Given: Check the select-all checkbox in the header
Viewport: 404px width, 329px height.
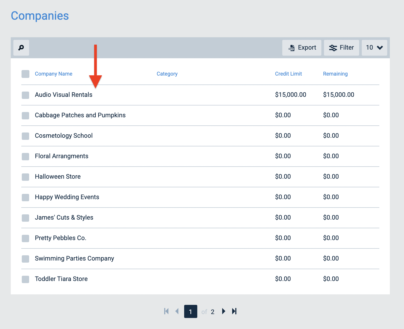Looking at the screenshot, I should pos(25,74).
